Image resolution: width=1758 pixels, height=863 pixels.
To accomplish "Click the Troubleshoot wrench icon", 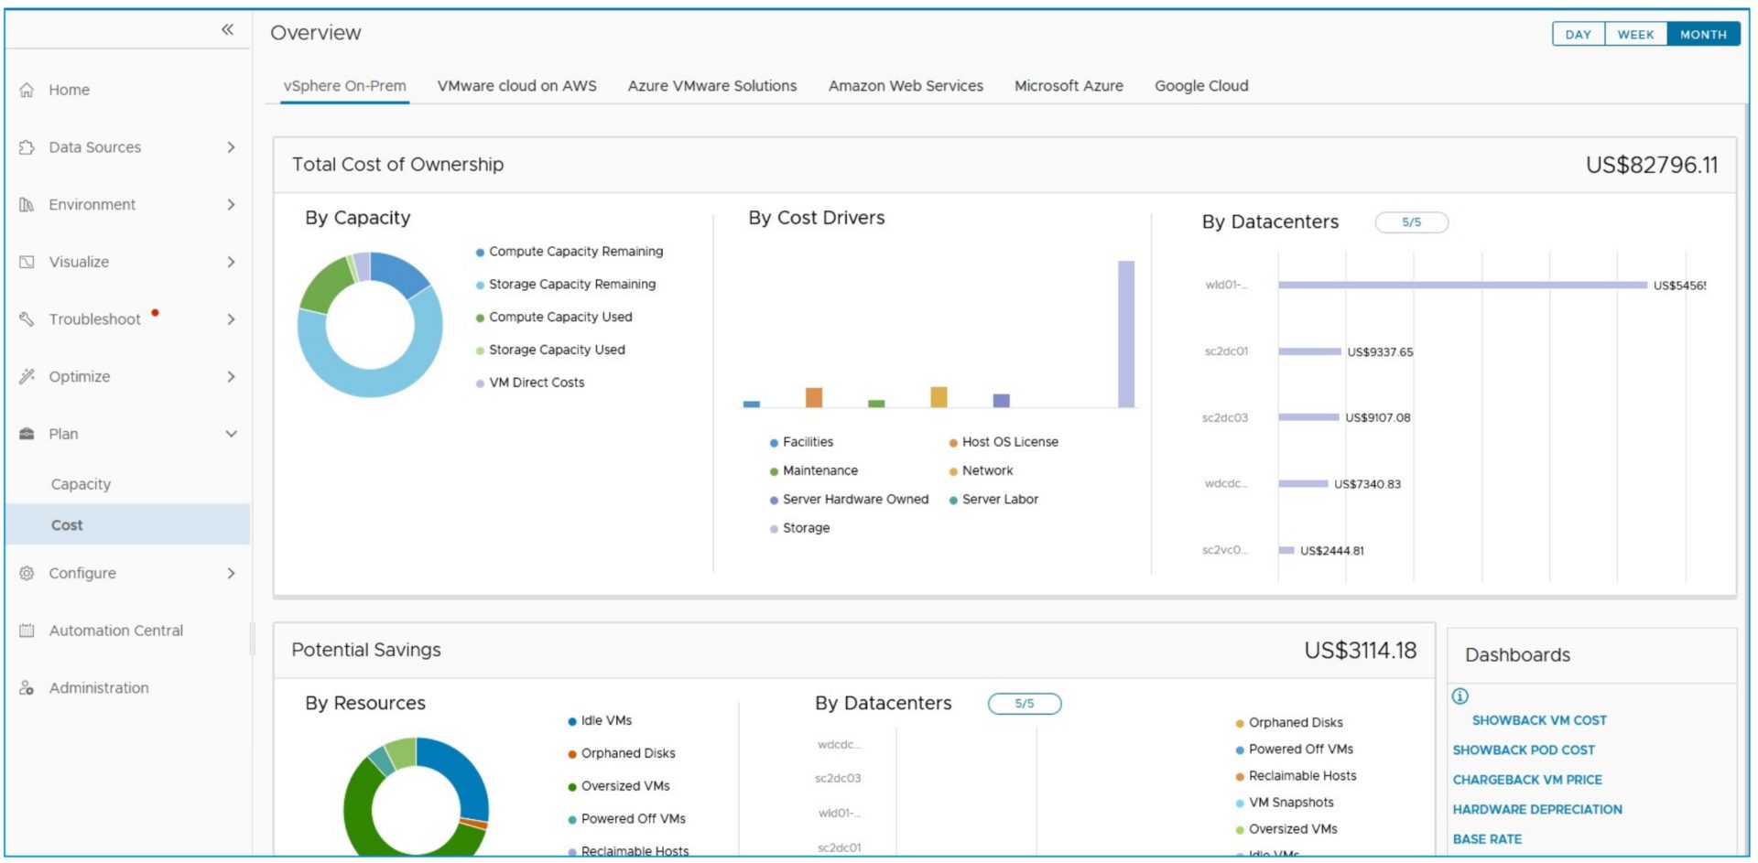I will pos(27,319).
